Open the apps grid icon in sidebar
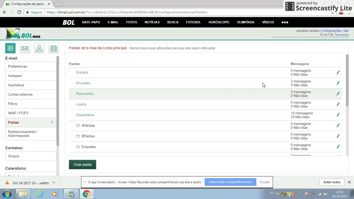Screen dimensions: 354x199 point(10,48)
